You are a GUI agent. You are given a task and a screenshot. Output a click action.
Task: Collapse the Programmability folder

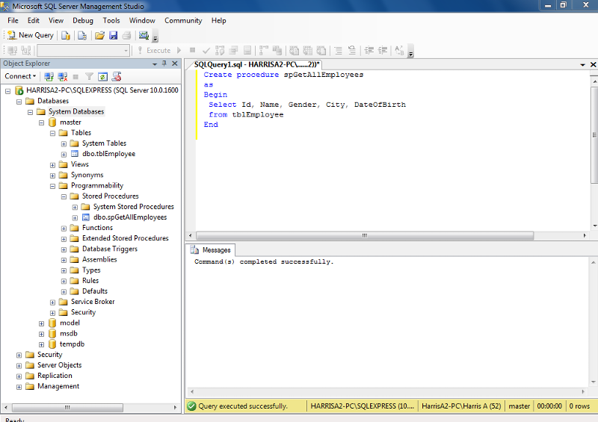coord(52,186)
